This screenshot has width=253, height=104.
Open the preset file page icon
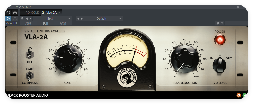point(22,19)
